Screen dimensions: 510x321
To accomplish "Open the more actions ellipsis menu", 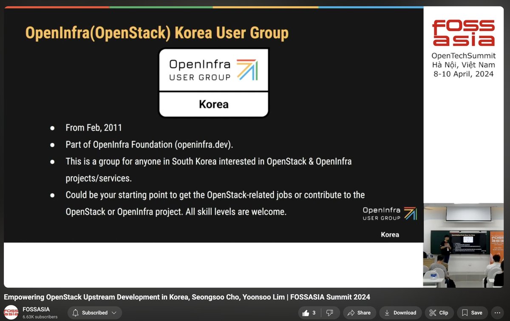I will [498, 313].
